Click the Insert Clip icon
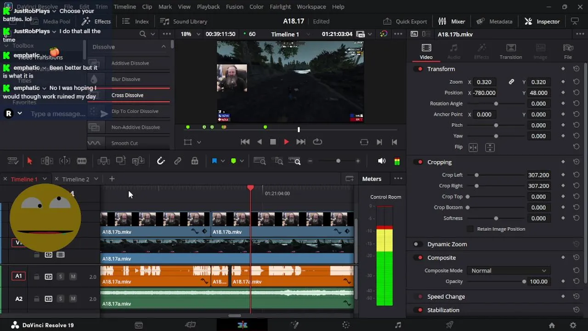The width and height of the screenshot is (588, 331). coord(103,161)
